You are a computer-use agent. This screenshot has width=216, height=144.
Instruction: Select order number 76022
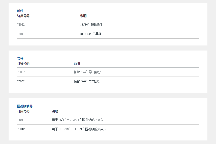pos(21,25)
